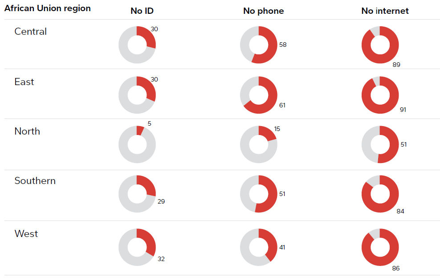Select the Southern row label
This screenshot has width=440, height=278.
pos(35,181)
